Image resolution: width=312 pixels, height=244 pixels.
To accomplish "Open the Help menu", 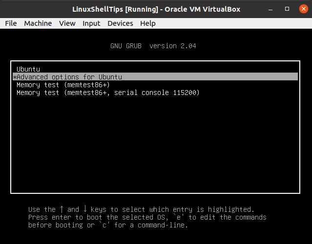I will (x=147, y=23).
